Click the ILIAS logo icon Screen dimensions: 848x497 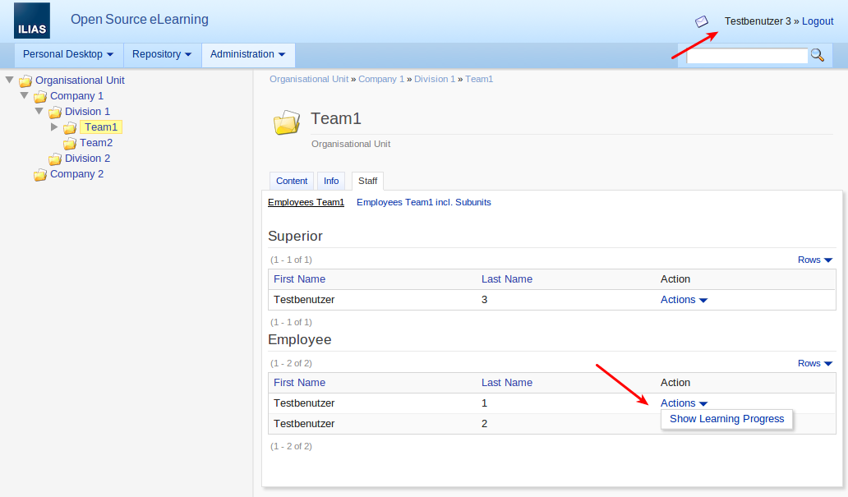click(32, 21)
